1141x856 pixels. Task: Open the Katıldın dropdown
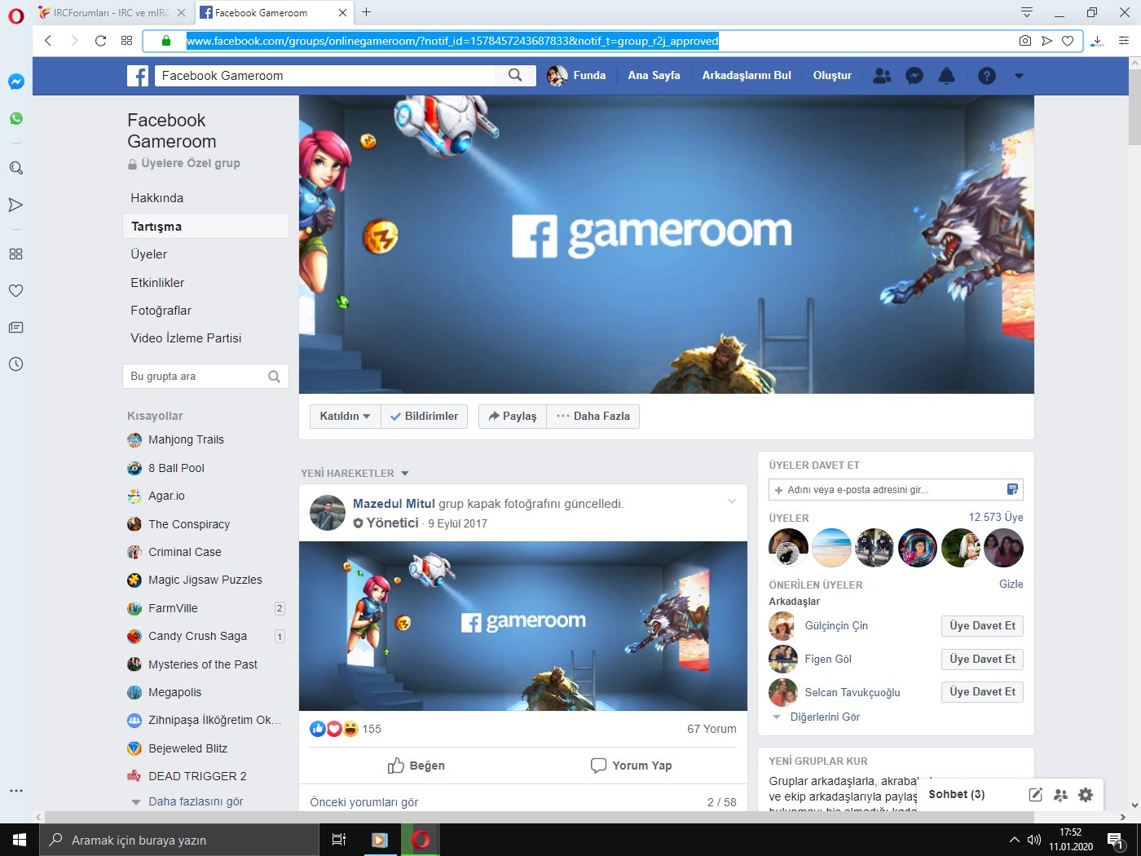click(345, 417)
